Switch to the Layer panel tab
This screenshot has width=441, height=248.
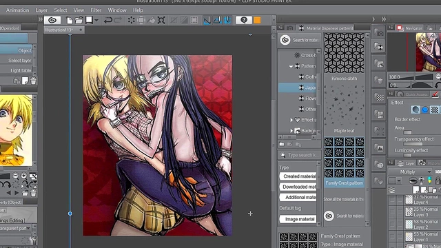407,163
